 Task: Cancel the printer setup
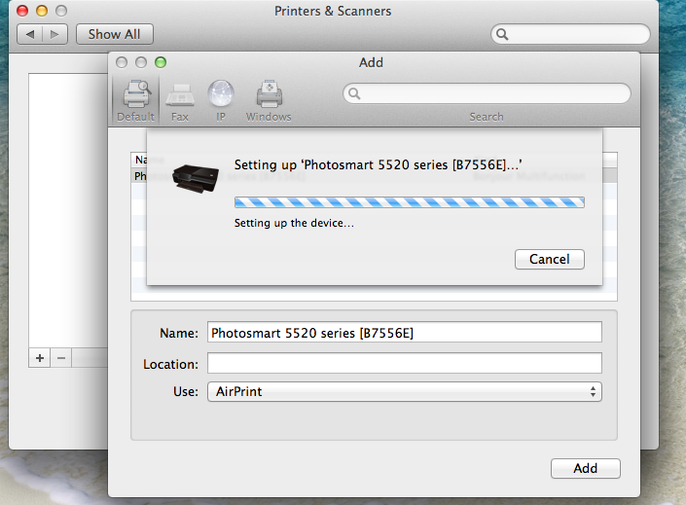(x=550, y=259)
